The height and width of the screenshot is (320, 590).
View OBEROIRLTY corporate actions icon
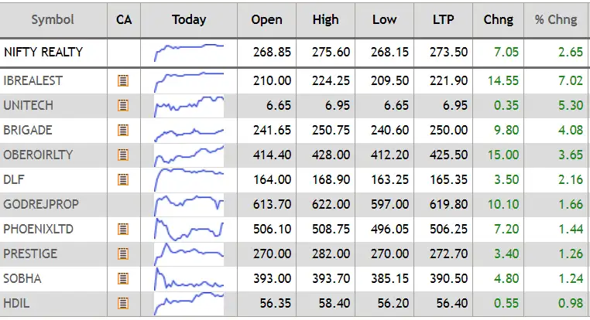click(122, 155)
